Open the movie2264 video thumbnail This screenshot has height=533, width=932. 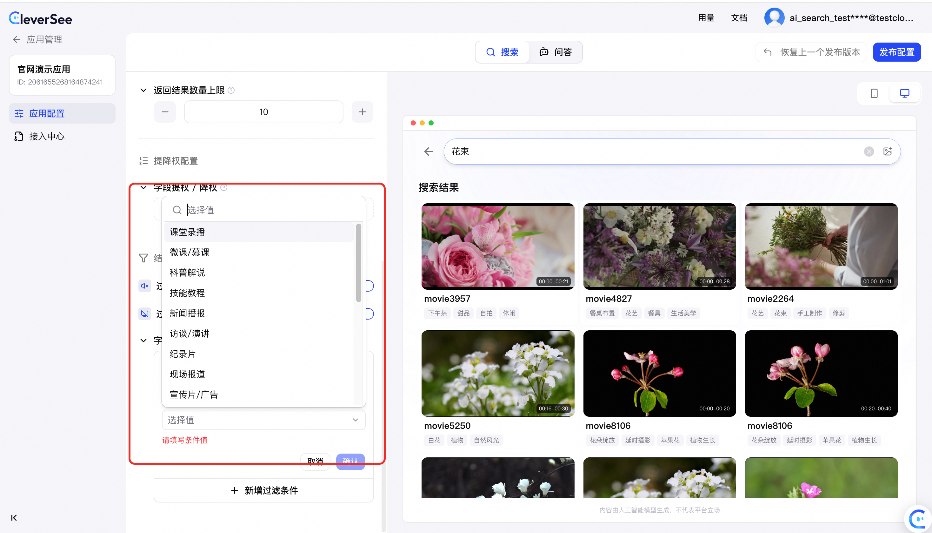(x=821, y=246)
